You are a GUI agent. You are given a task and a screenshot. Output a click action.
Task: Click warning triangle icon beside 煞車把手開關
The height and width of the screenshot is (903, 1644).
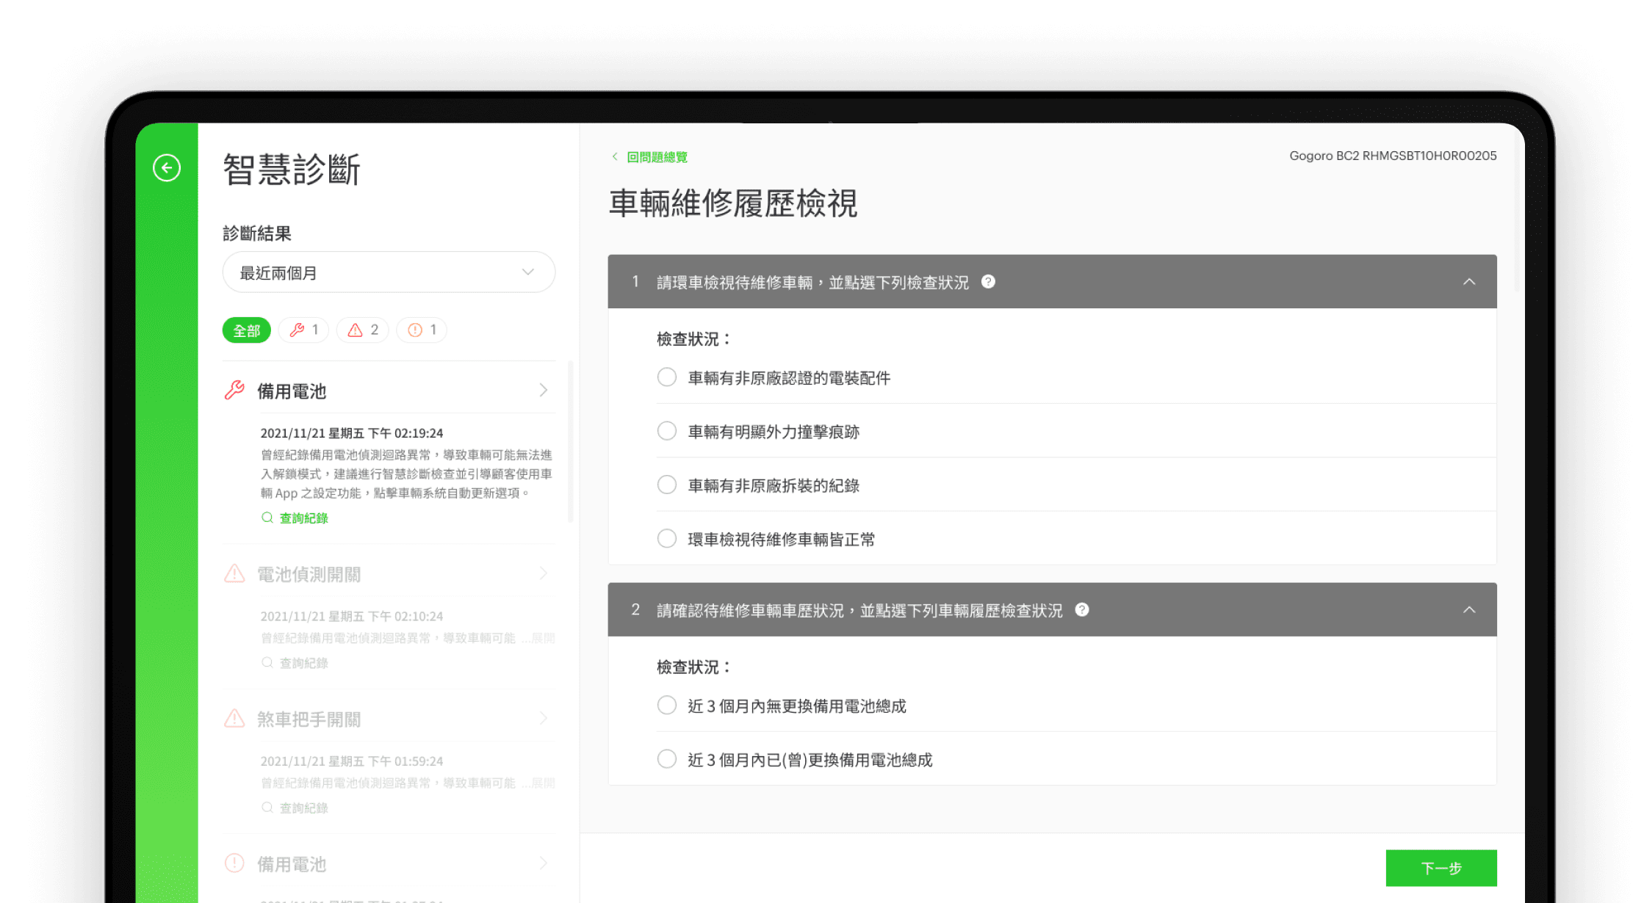234,719
